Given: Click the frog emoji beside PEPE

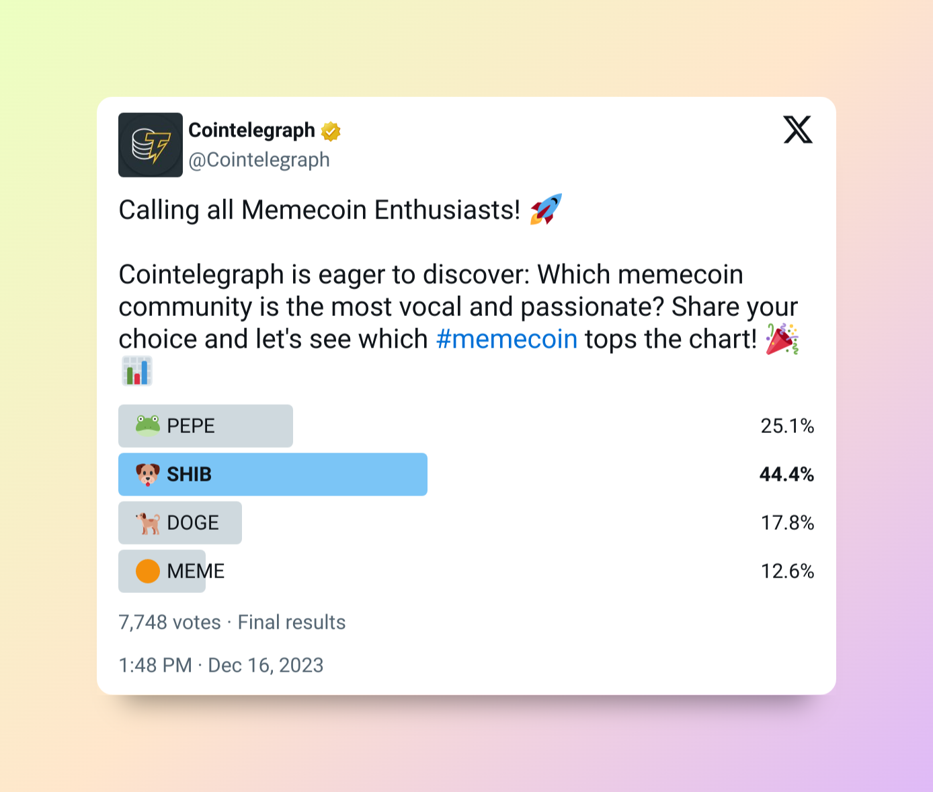Looking at the screenshot, I should (x=148, y=426).
